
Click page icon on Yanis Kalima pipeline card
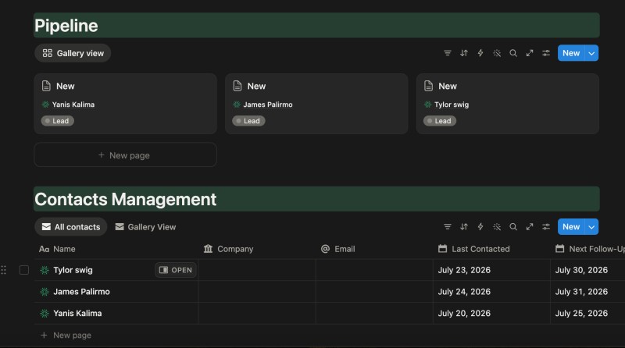(46, 86)
